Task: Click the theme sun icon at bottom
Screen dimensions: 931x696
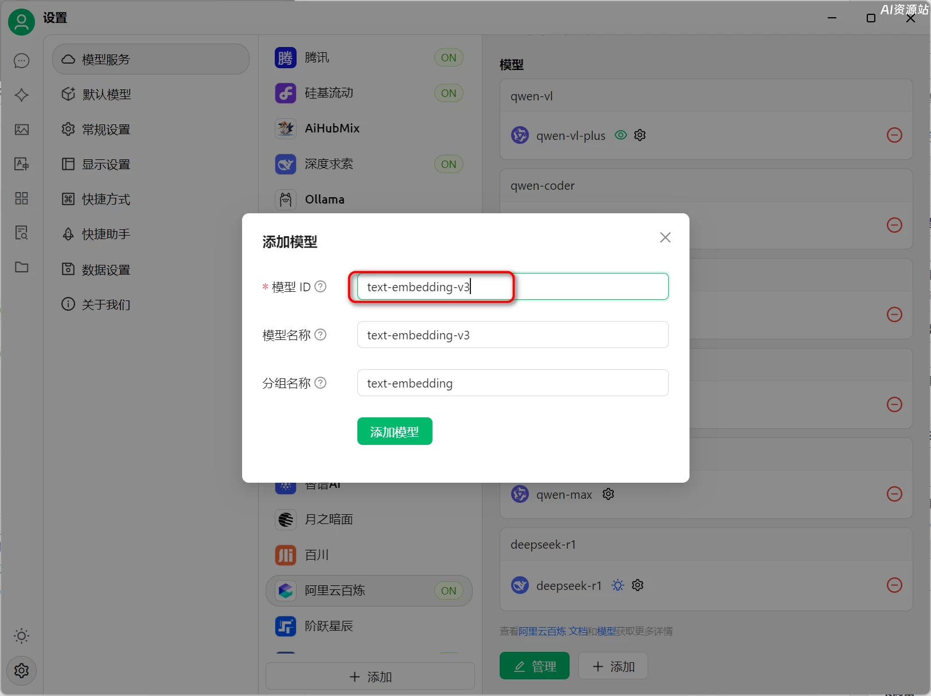Action: pyautogui.click(x=21, y=636)
